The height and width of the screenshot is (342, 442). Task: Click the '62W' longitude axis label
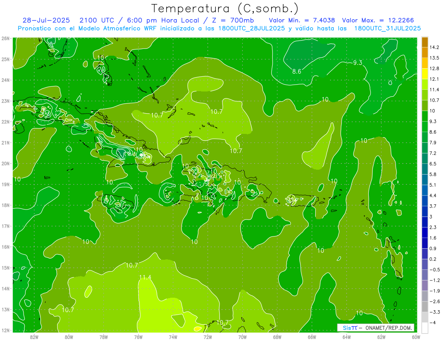tap(381, 337)
